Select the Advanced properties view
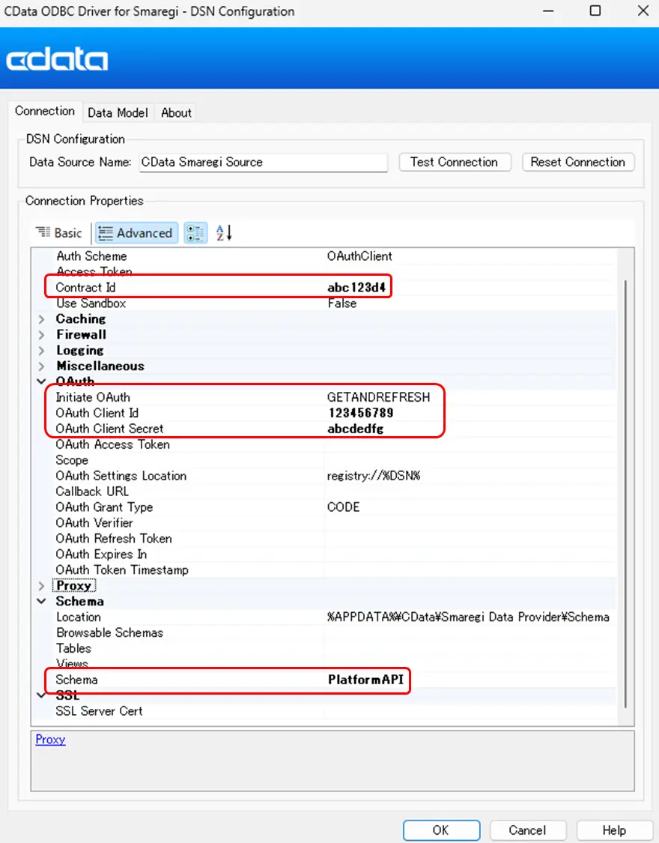659x843 pixels. [x=136, y=233]
